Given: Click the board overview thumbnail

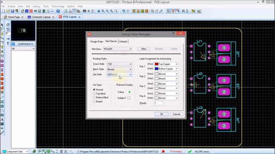Looking at the screenshot, I should (23, 31).
